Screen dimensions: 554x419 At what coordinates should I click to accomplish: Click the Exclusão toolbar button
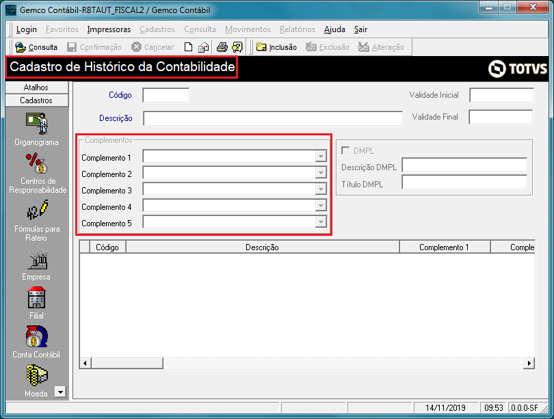click(328, 47)
